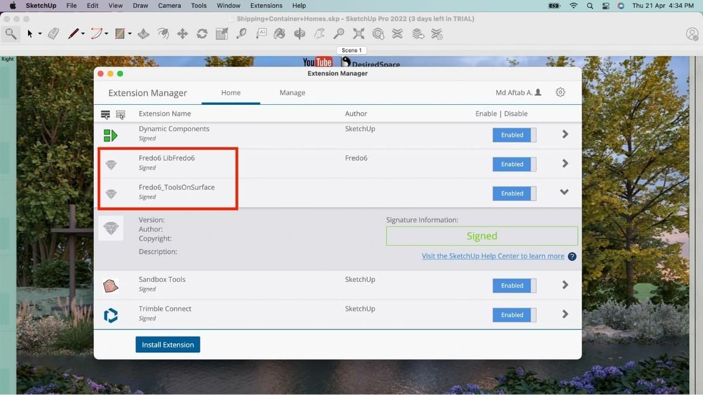Open the Wi-Fi status menu
The image size is (703, 395).
coord(574,5)
